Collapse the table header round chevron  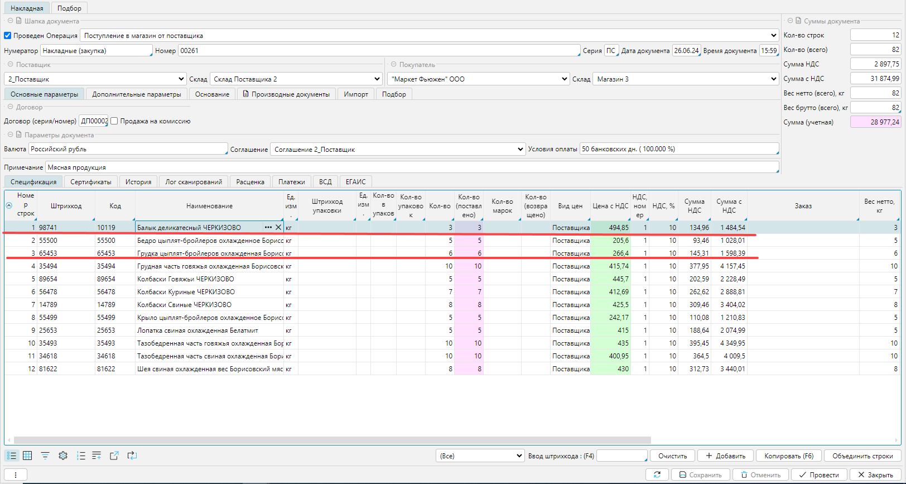click(9, 205)
